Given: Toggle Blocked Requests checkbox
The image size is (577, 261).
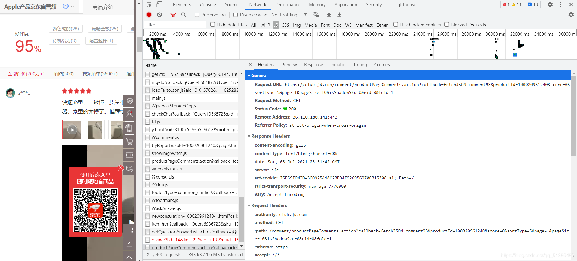Looking at the screenshot, I should coord(447,25).
